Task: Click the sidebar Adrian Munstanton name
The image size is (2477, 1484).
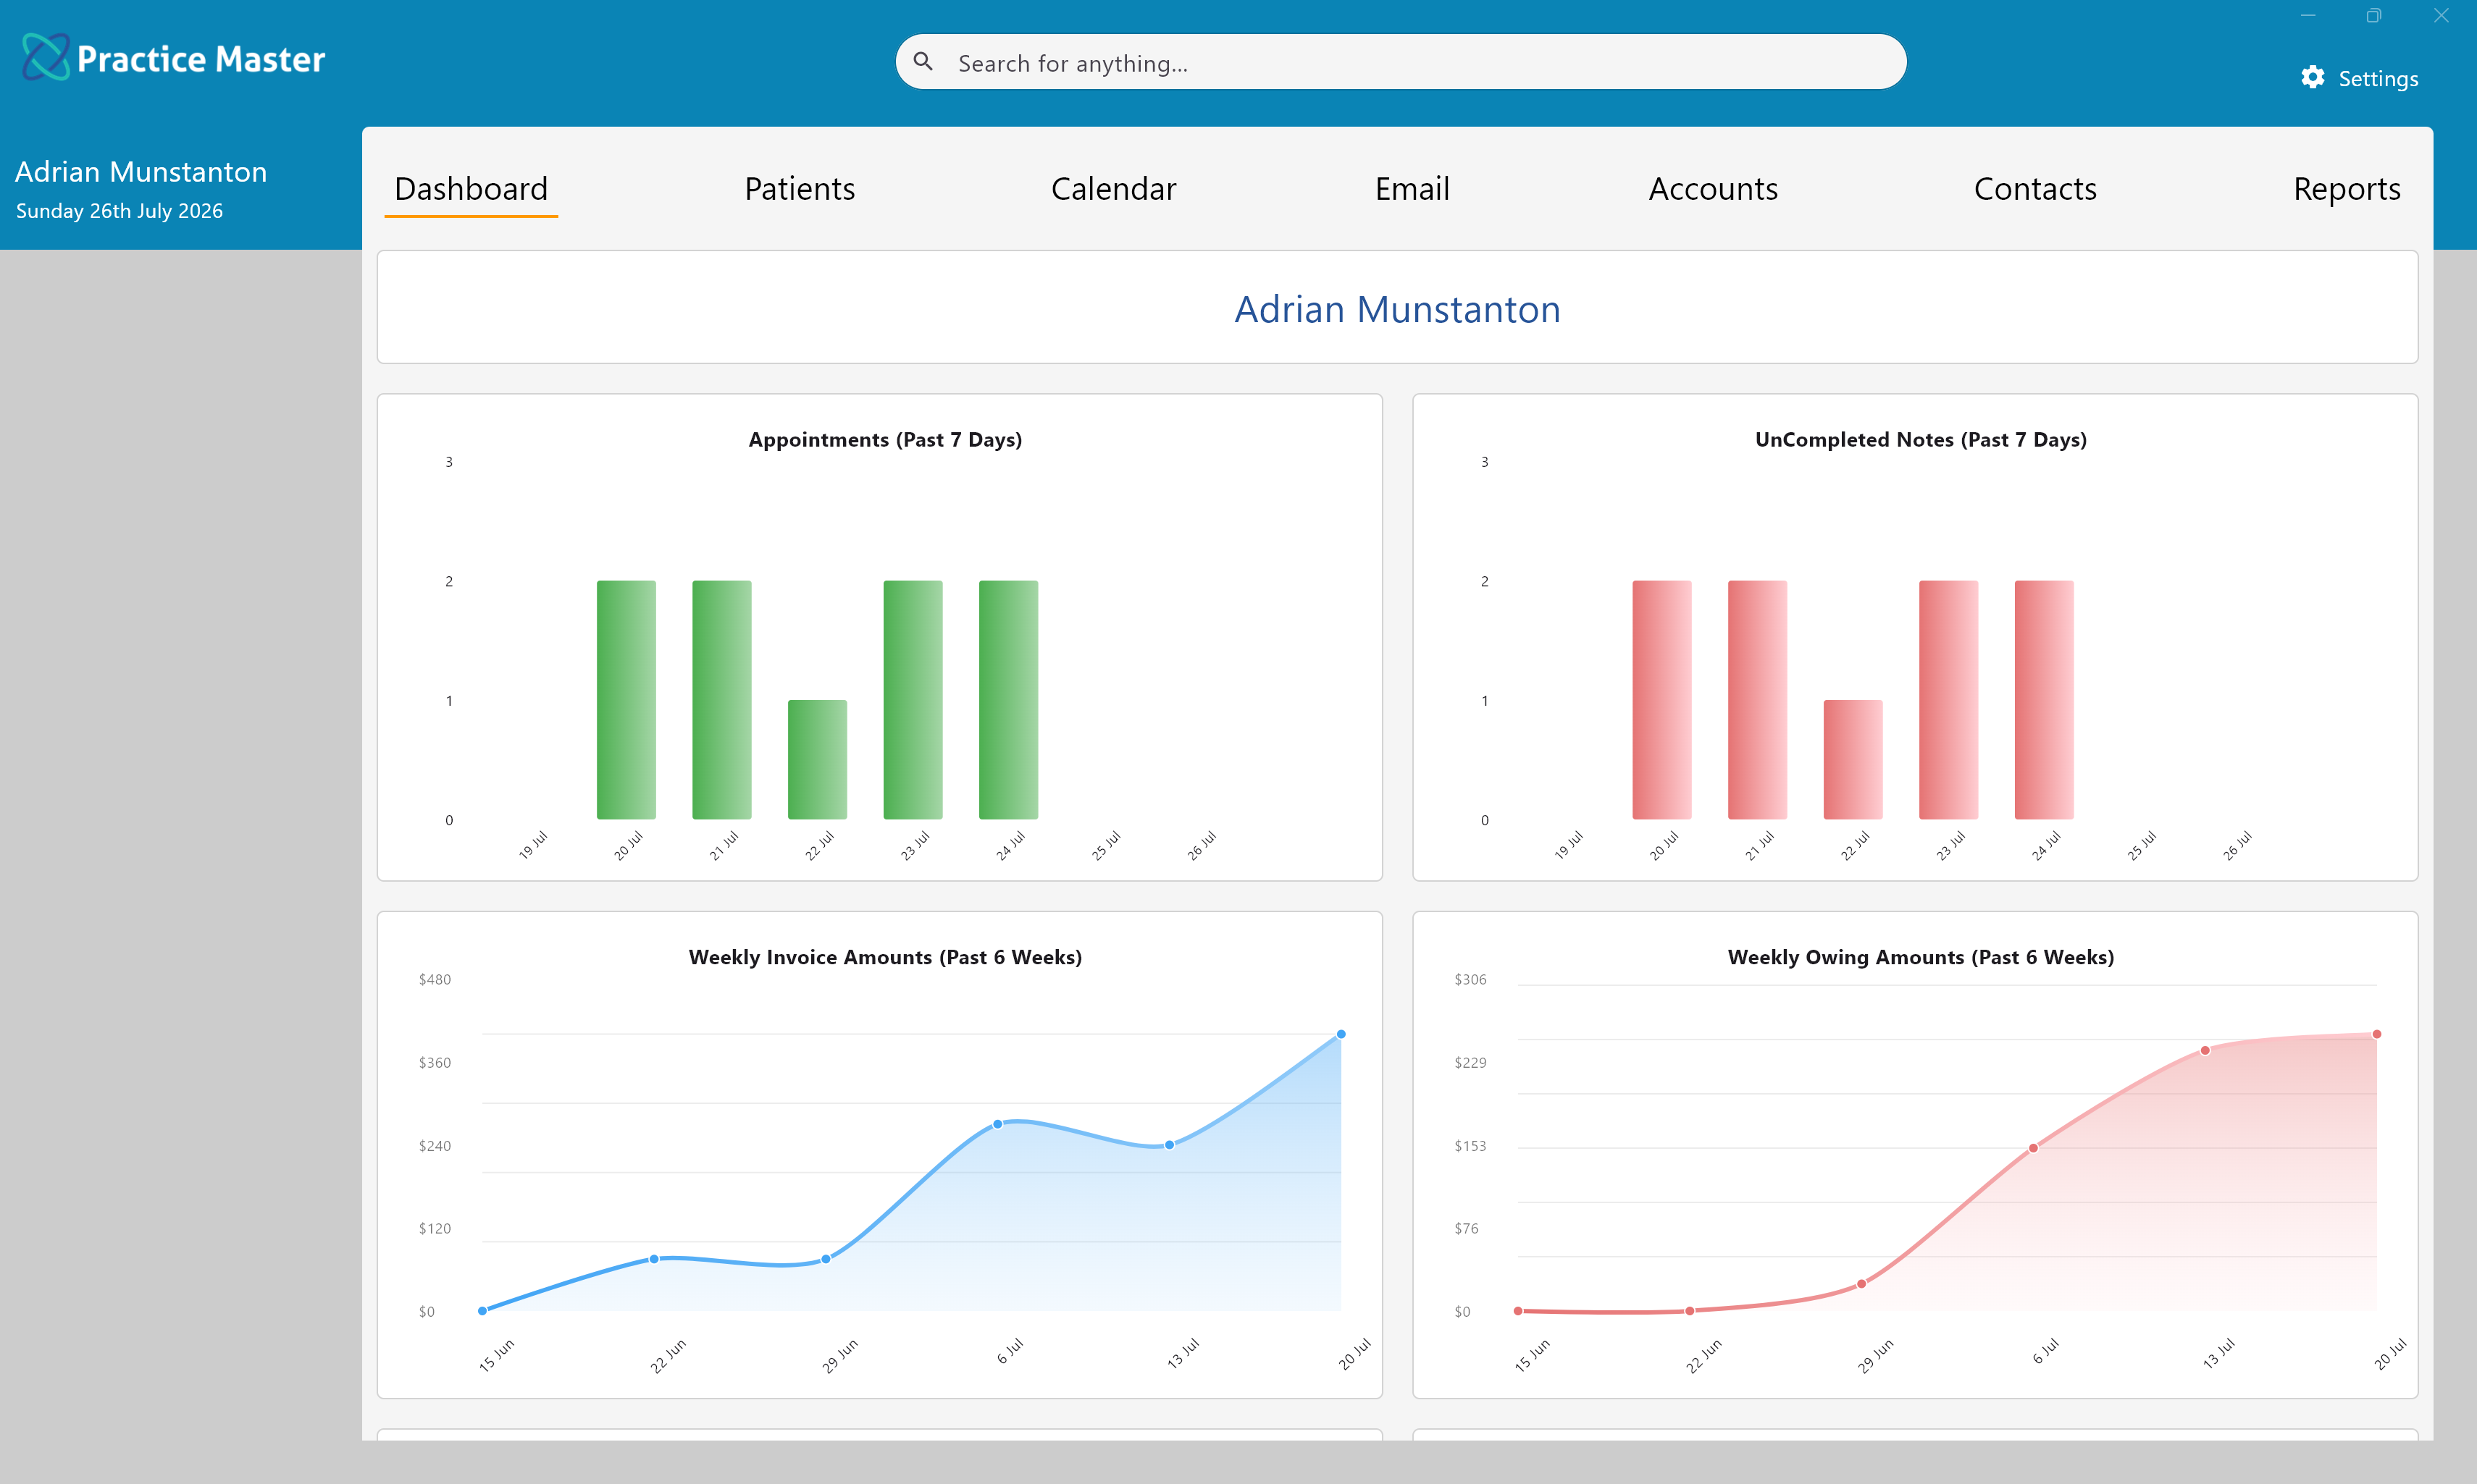Action: pos(141,172)
